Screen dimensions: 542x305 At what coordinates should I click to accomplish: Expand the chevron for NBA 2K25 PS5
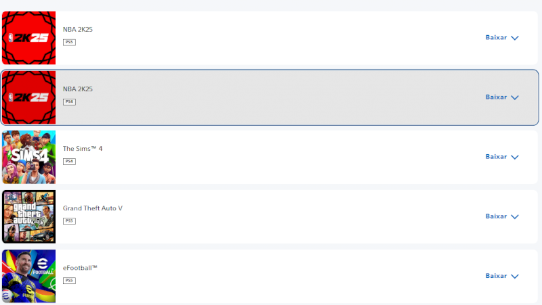click(515, 38)
